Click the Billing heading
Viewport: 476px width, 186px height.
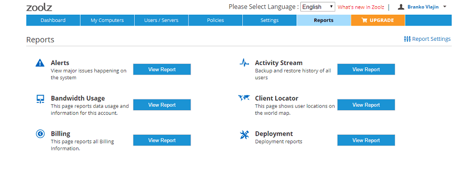(60, 134)
